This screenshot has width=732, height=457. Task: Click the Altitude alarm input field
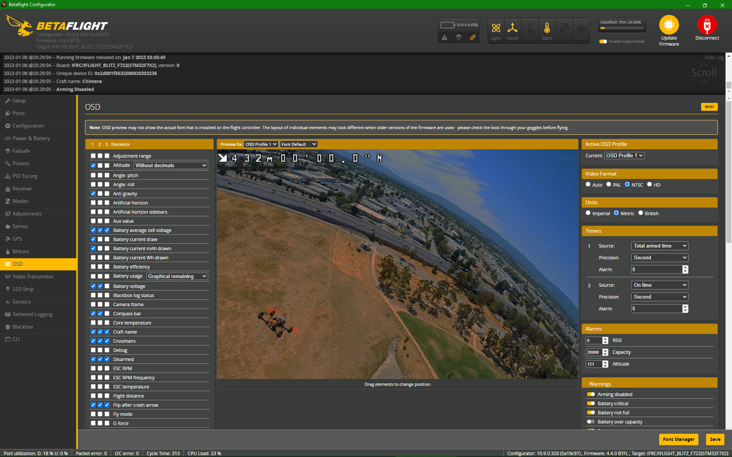(594, 364)
